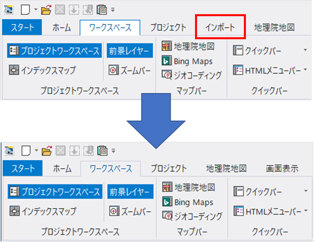Open the インポート tab in upper ribbon

(220, 27)
